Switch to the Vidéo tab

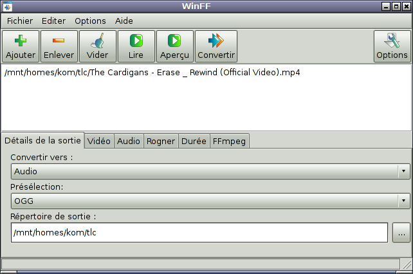pos(99,141)
